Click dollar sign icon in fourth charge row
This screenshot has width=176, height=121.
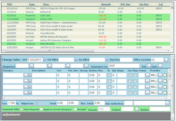point(30,93)
